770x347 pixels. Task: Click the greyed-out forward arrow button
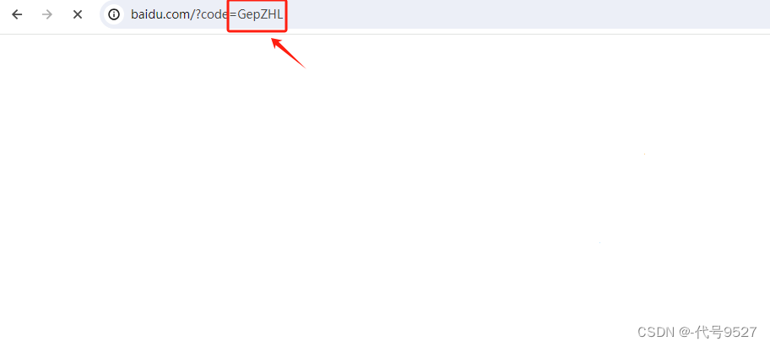click(47, 14)
